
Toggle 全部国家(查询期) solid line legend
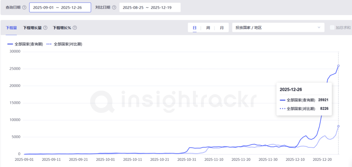coord(25,44)
